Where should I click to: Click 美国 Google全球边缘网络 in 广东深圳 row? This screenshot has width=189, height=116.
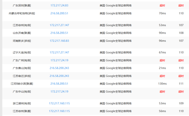115,5
